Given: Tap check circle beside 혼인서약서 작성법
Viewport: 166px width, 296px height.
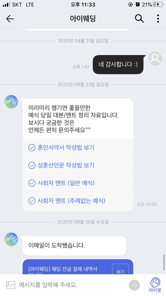Looking at the screenshot, I should (x=32, y=147).
